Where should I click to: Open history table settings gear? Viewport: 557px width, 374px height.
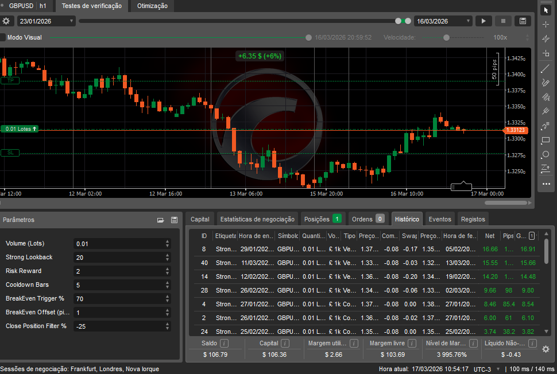coord(546,349)
